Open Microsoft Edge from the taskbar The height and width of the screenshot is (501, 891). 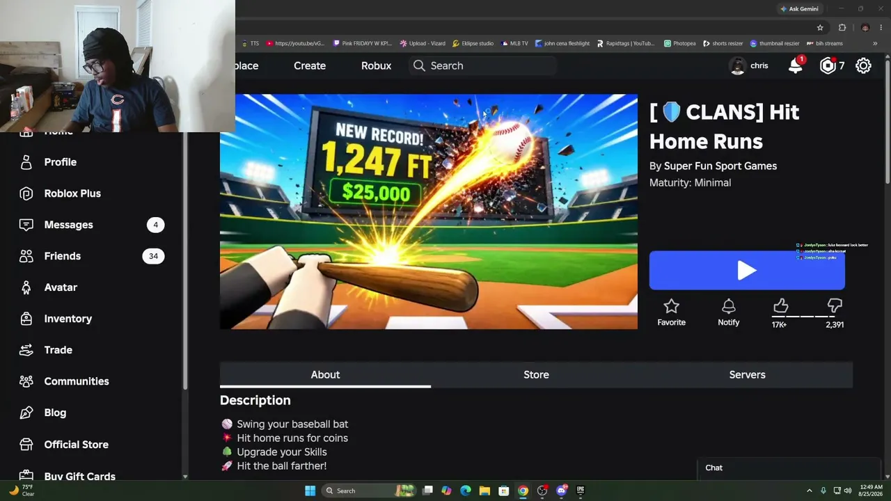466,491
